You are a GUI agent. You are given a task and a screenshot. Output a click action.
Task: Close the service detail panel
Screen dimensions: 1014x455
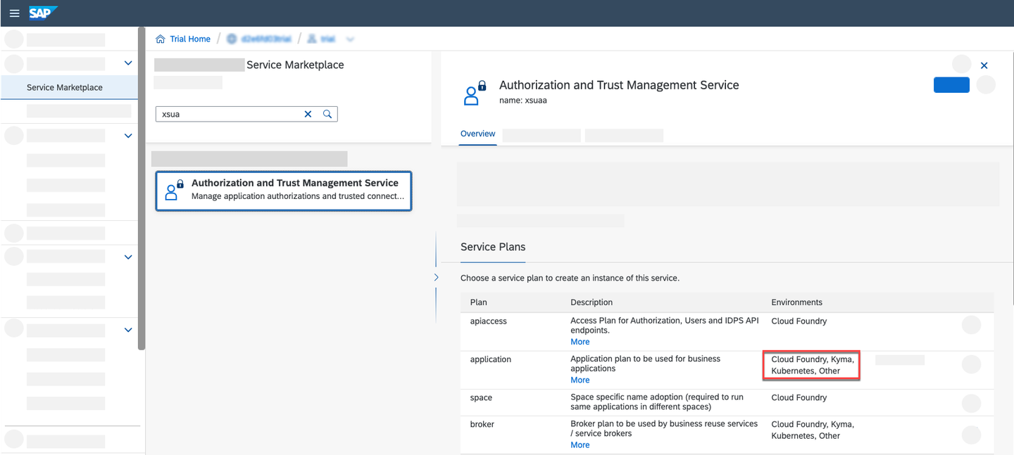click(984, 65)
